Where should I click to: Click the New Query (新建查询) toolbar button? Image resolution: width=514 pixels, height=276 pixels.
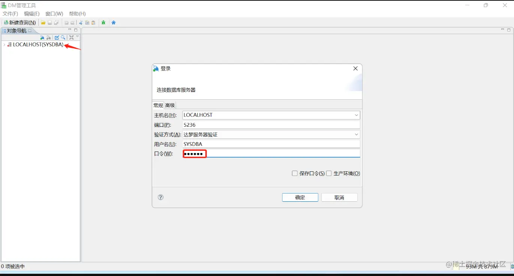point(20,22)
